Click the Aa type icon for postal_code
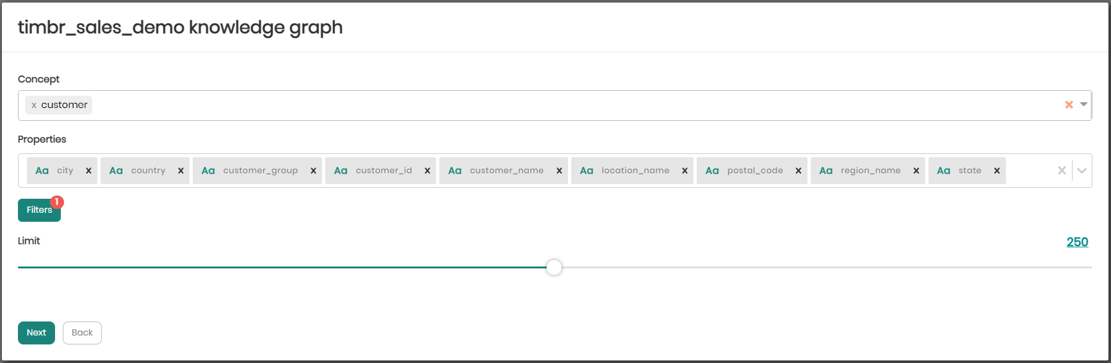1111x363 pixels. point(712,171)
